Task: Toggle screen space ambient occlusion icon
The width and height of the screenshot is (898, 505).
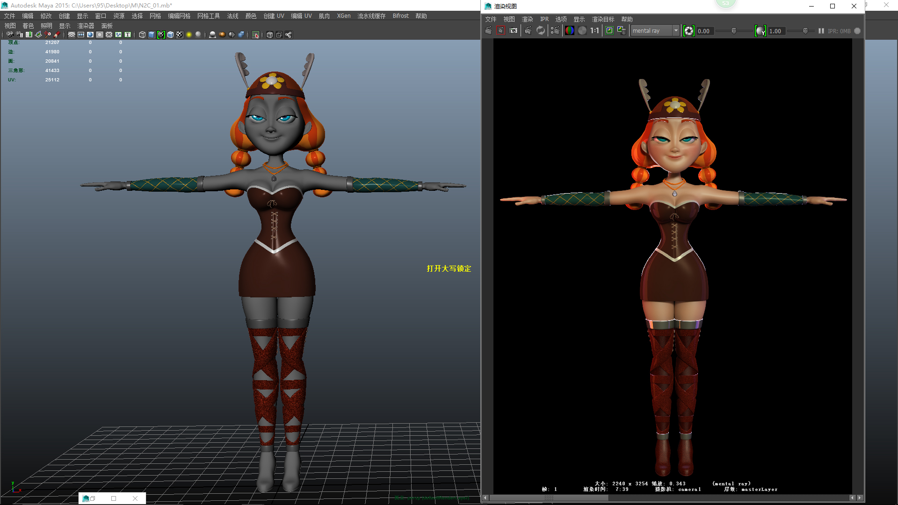Action: coord(212,35)
